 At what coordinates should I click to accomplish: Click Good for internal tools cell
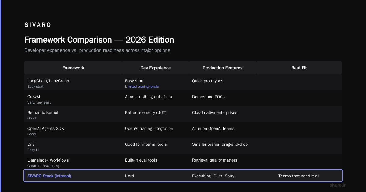(x=146, y=144)
